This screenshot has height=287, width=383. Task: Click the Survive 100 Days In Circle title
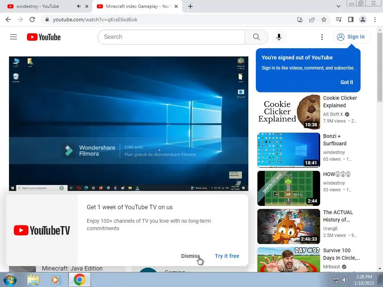(x=341, y=254)
